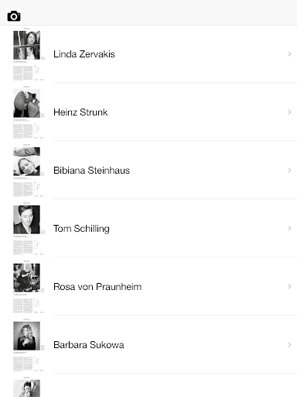Expand chevron beside Rosa von Praunheim
Screen dimensions: 297x397
tap(289, 287)
